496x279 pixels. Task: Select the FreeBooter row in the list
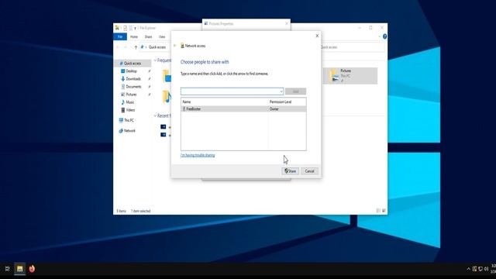[x=243, y=108]
